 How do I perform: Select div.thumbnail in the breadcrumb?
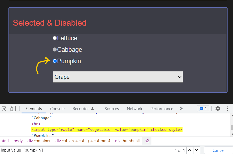(127, 141)
